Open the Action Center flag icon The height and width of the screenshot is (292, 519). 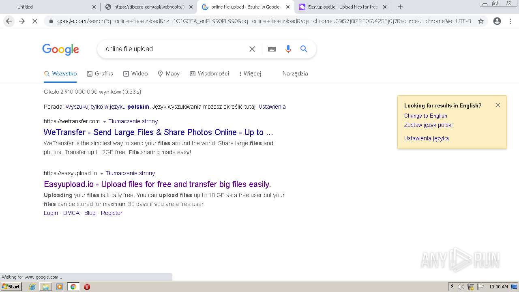click(x=480, y=287)
